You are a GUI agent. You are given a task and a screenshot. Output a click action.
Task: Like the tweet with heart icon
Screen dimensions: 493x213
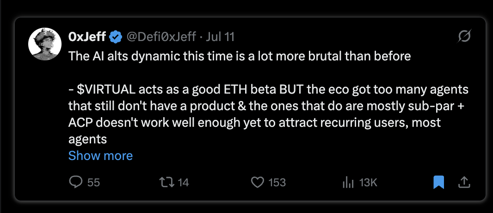258,182
